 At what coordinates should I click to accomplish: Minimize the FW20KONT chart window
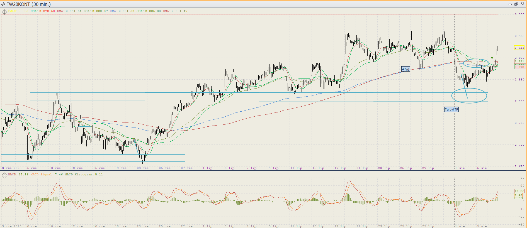coord(510,4)
